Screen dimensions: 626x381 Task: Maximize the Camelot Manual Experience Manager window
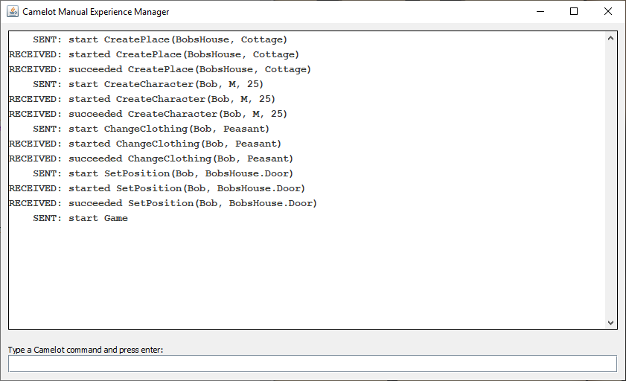pyautogui.click(x=574, y=12)
